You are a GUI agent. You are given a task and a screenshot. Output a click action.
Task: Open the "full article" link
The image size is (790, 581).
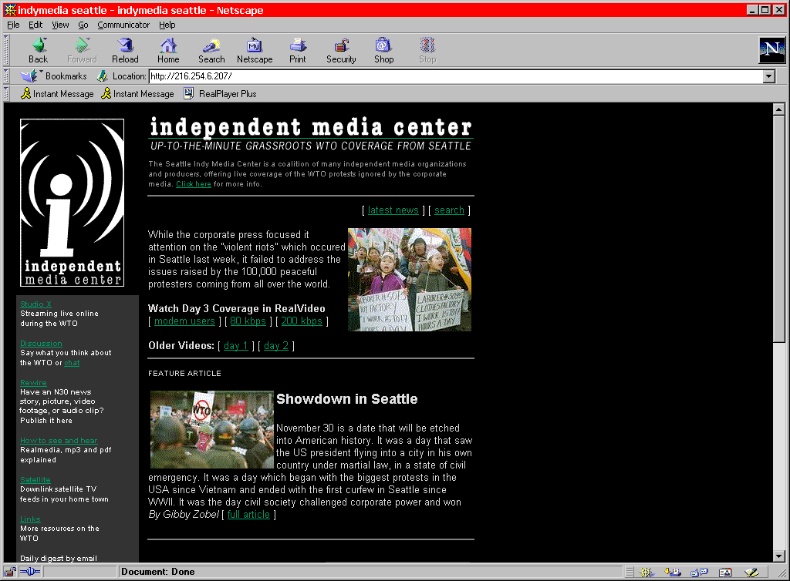coord(248,515)
